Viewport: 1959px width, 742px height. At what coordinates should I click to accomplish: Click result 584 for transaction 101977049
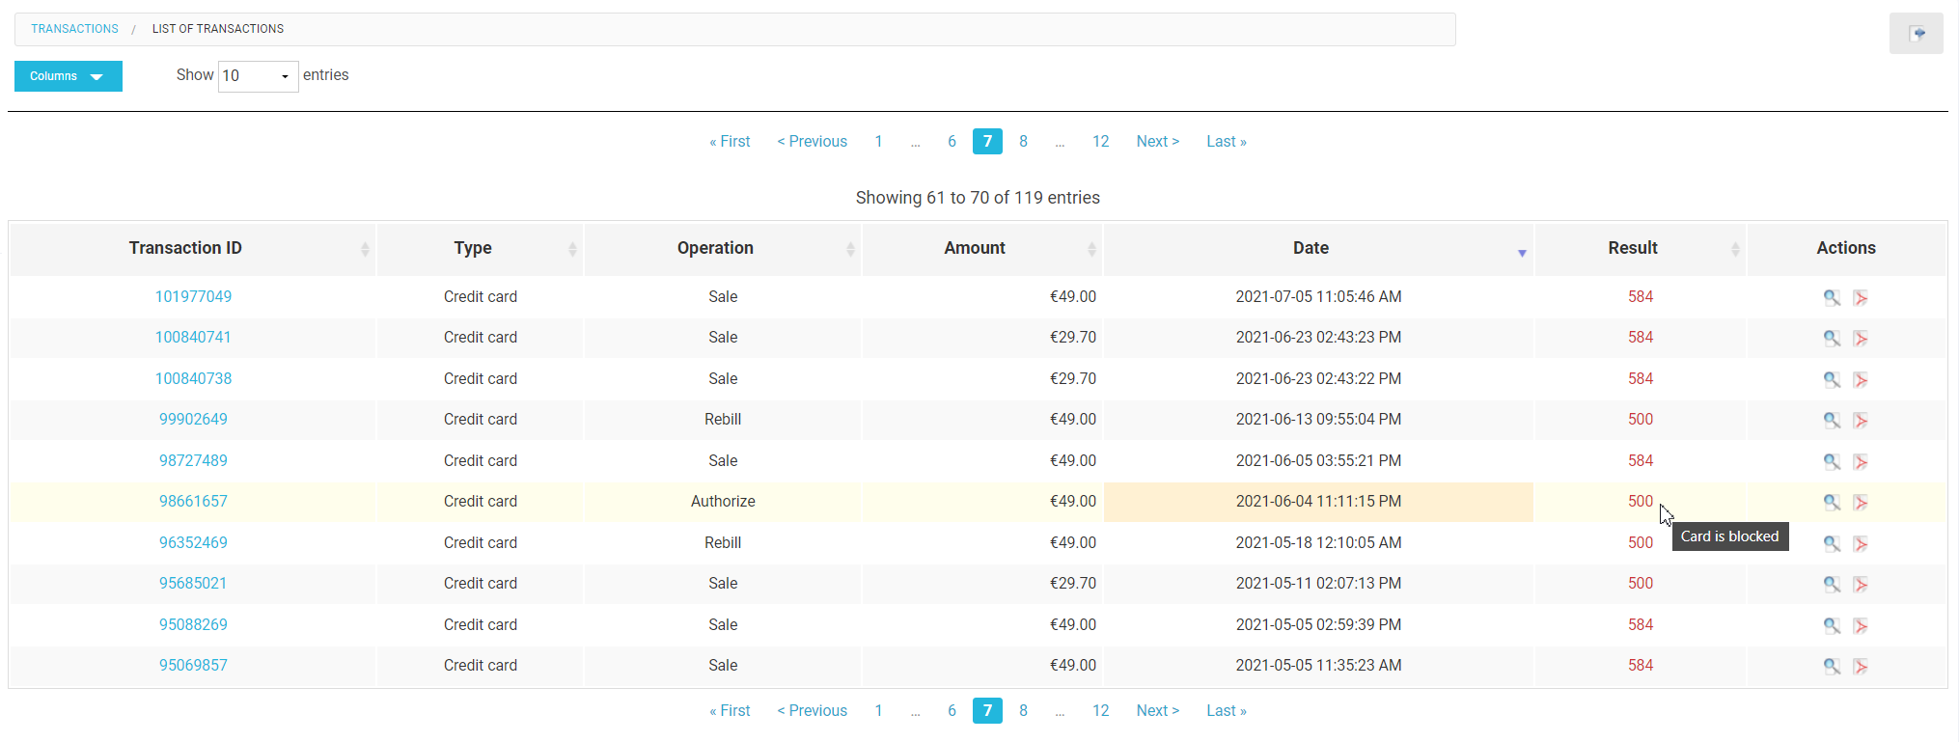click(1641, 296)
